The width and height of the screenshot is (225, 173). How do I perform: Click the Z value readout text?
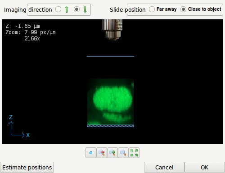click(22, 26)
